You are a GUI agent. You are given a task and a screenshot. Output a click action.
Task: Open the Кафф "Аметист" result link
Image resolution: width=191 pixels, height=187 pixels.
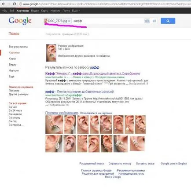92,73
